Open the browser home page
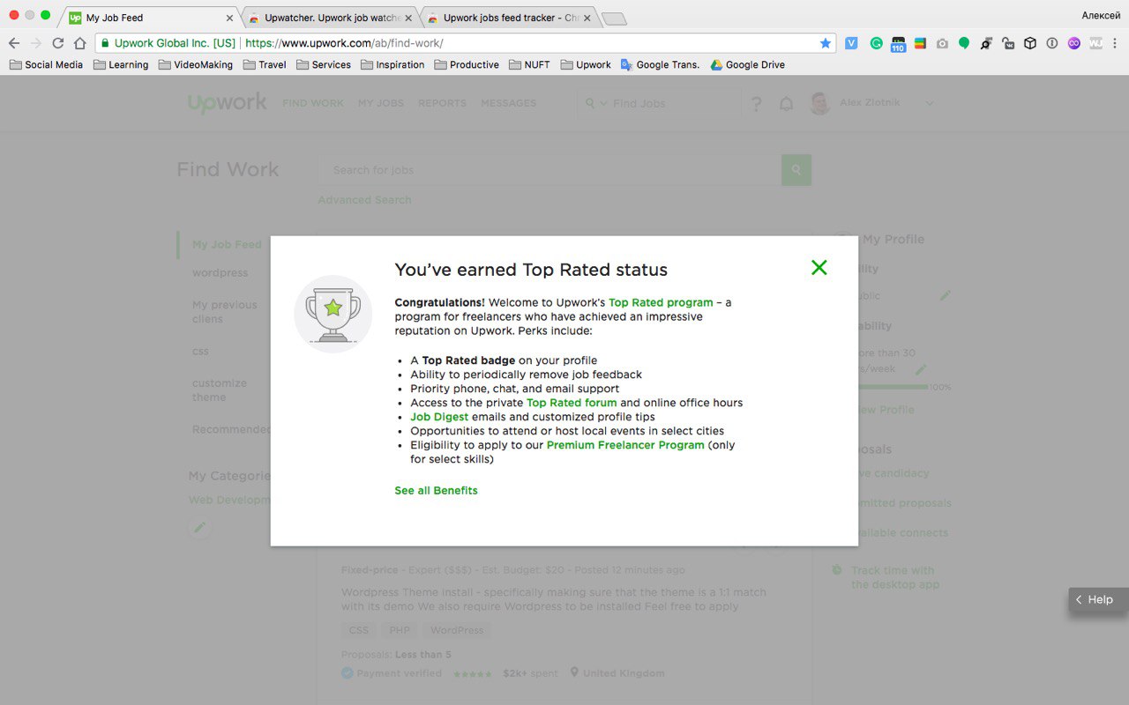Image resolution: width=1129 pixels, height=705 pixels. point(80,43)
